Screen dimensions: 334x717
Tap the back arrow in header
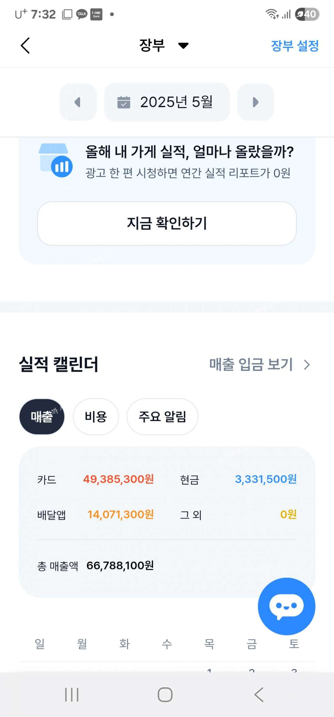tap(25, 45)
